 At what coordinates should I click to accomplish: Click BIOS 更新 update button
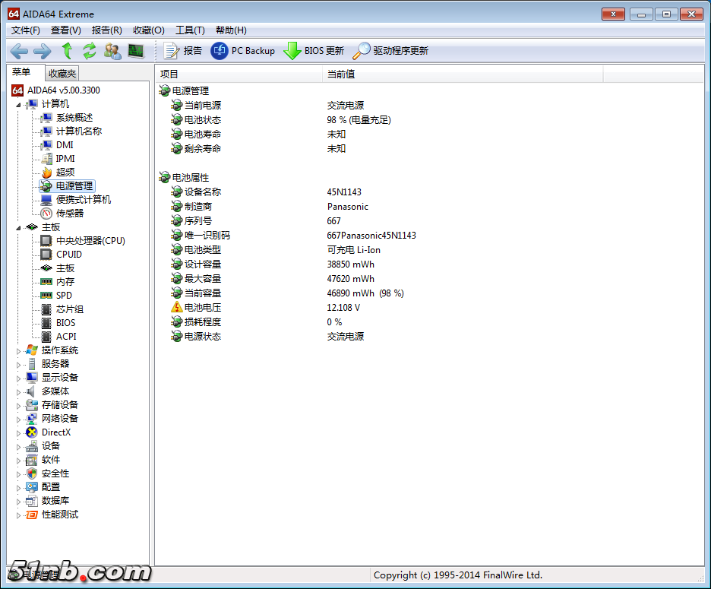(314, 51)
